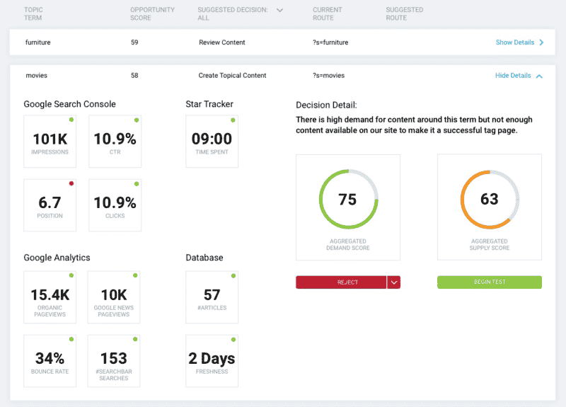Click green indicator dot on Freshness card
566x407 pixels.
tap(234, 339)
